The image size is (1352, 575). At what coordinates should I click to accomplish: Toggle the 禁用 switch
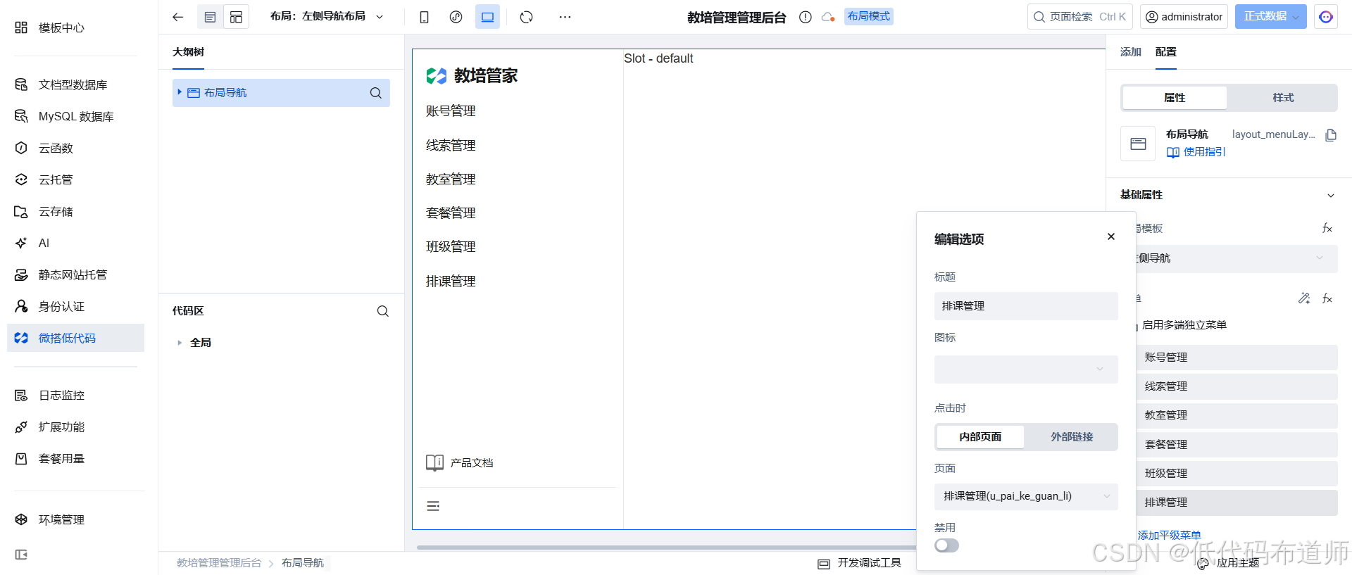click(x=946, y=545)
